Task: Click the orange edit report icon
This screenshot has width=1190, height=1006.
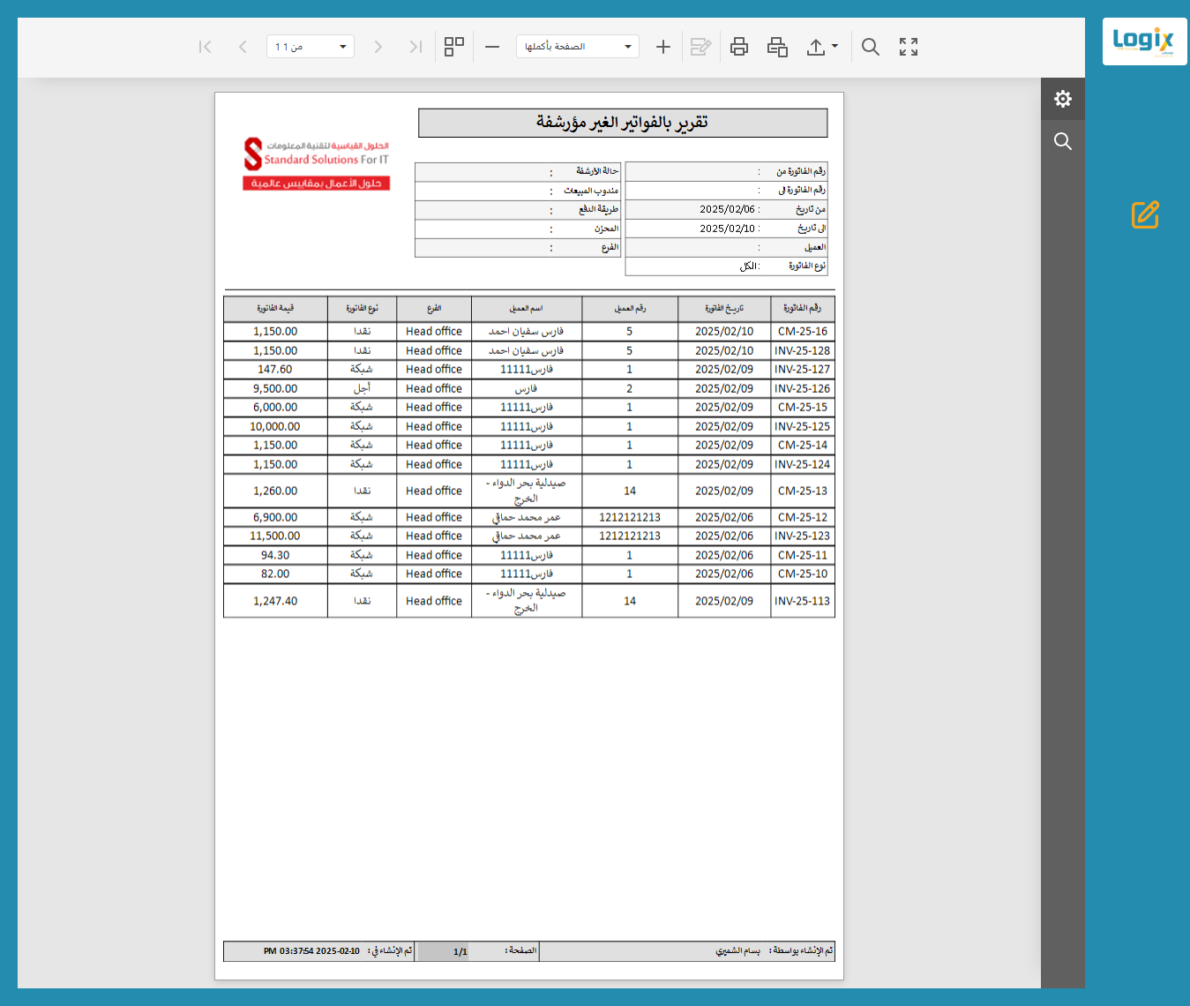Action: click(1145, 214)
